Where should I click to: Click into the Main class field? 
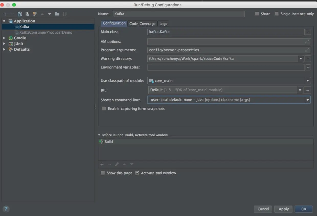coord(226,32)
